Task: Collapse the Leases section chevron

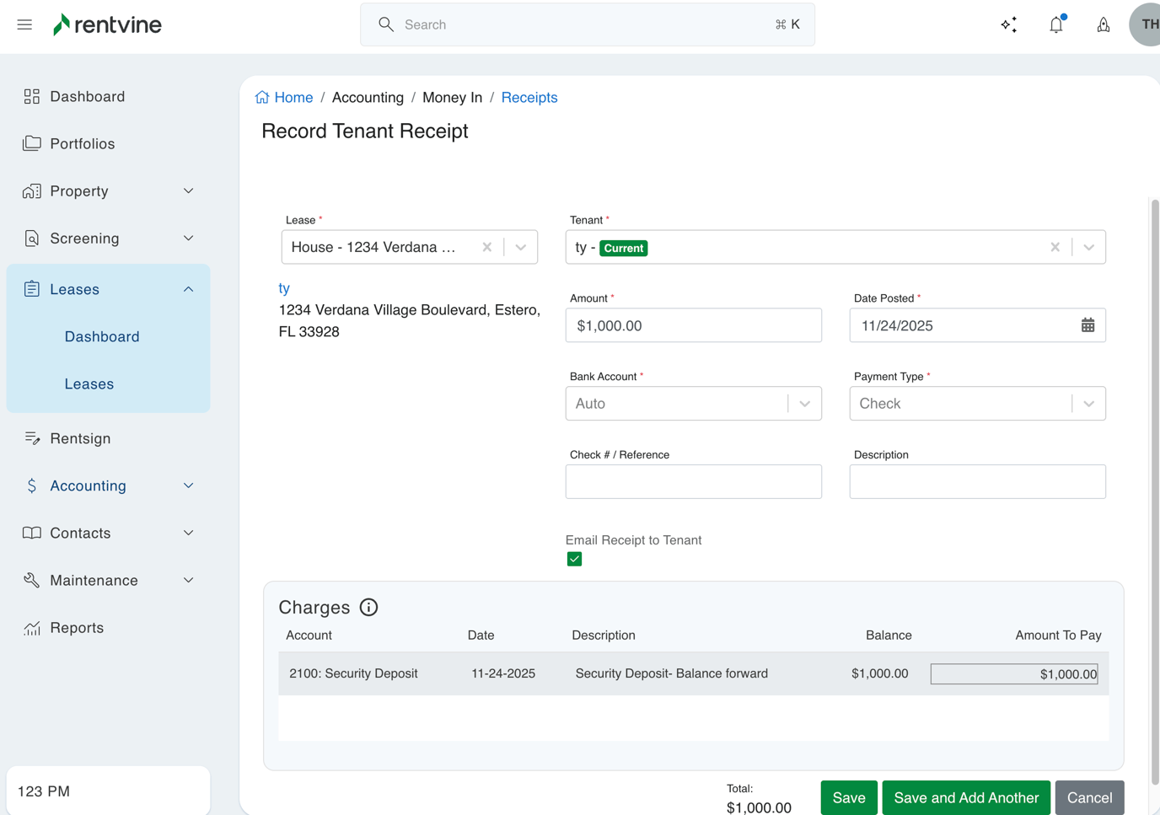Action: click(187, 289)
